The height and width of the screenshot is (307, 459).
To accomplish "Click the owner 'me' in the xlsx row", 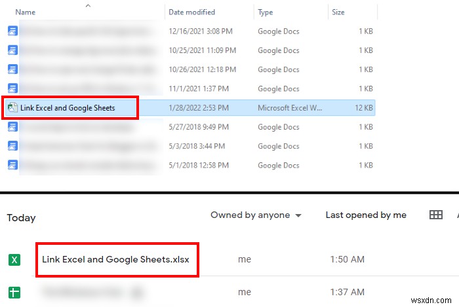I will [x=245, y=260].
